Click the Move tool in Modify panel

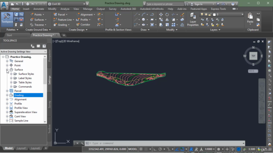[x=161, y=14]
